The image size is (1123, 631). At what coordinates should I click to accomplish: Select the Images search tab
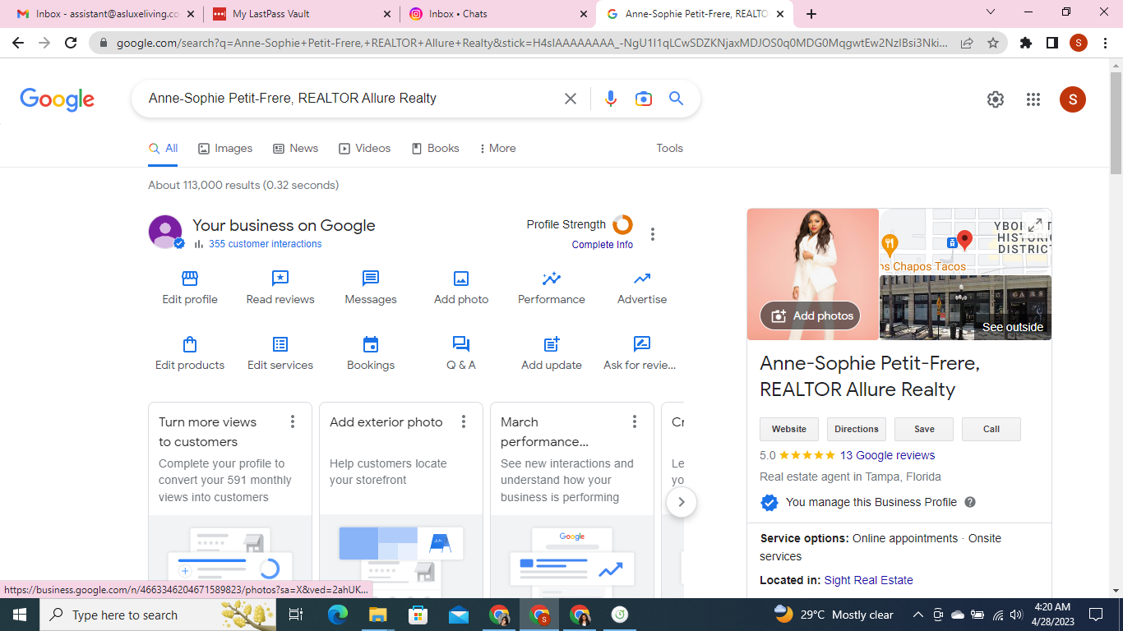coord(225,148)
